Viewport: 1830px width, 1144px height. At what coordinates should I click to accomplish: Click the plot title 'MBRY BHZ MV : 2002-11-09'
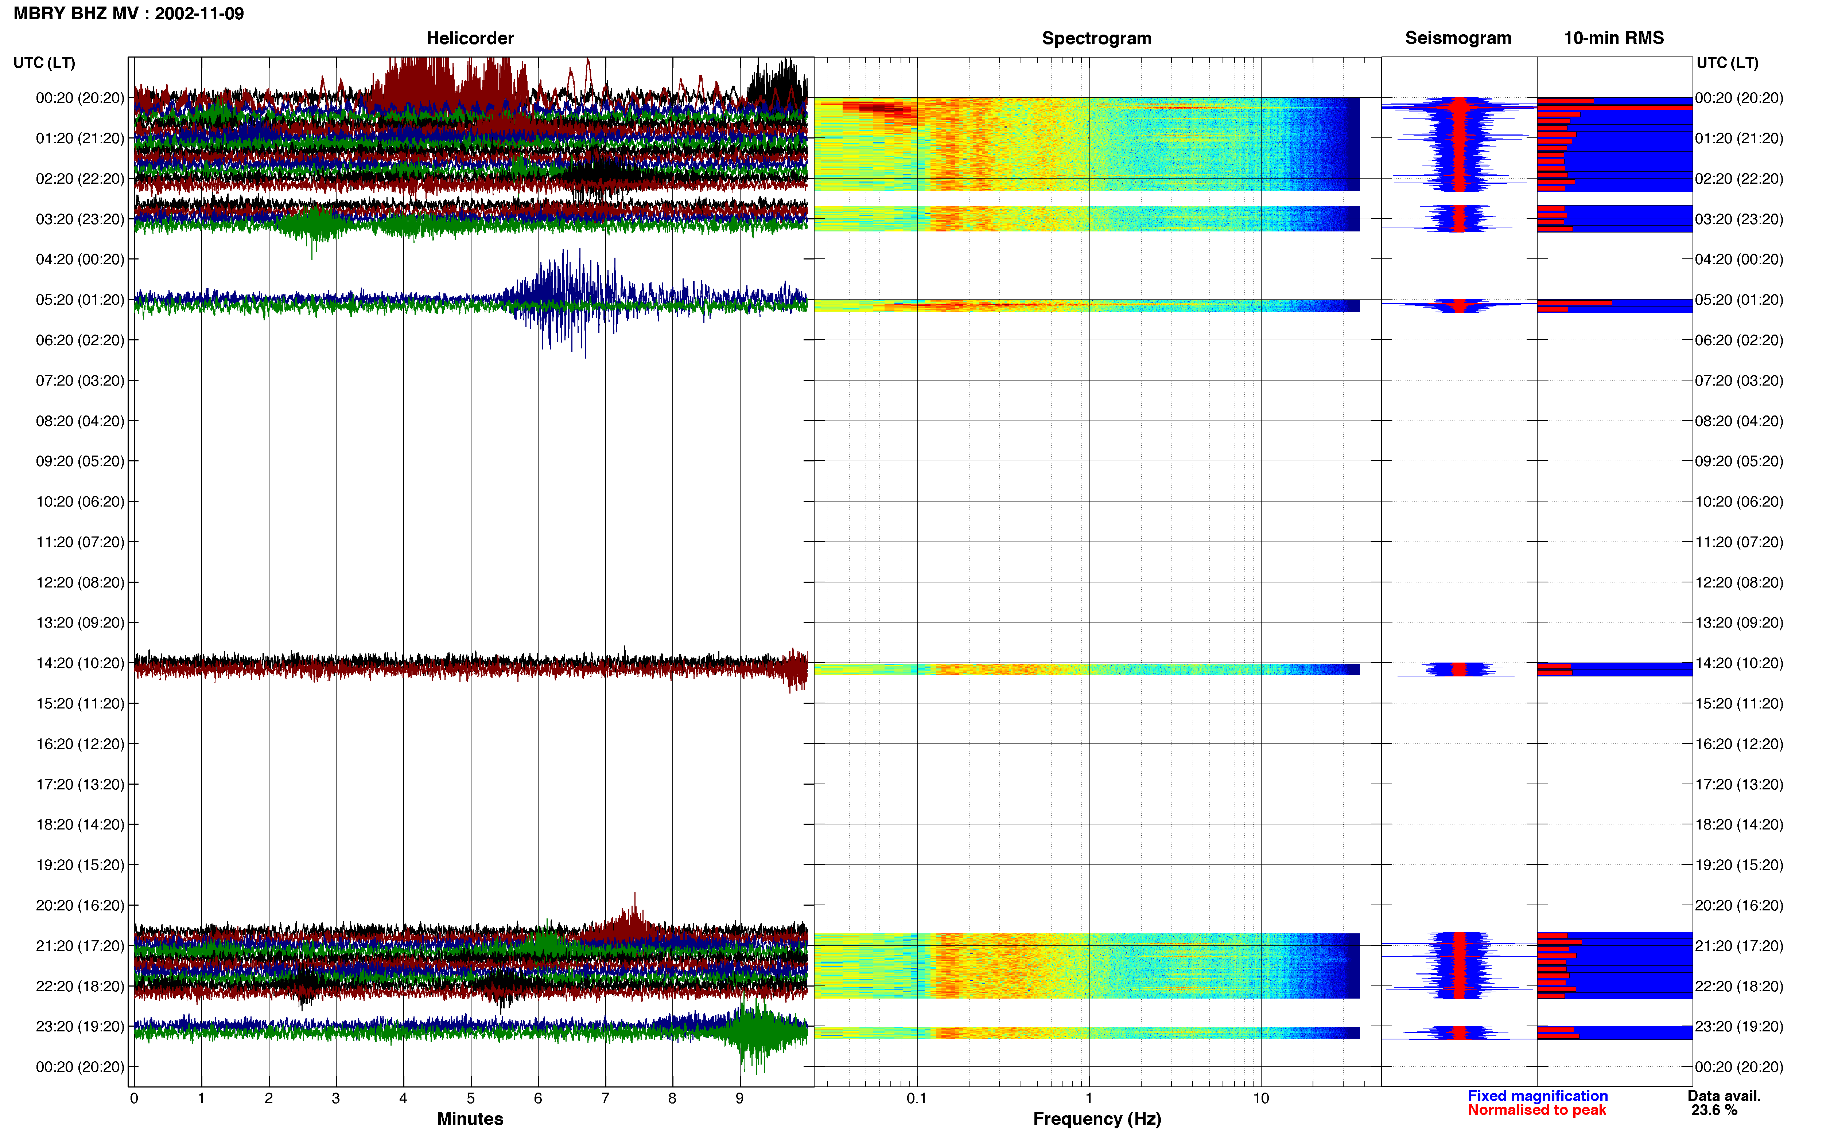[129, 13]
